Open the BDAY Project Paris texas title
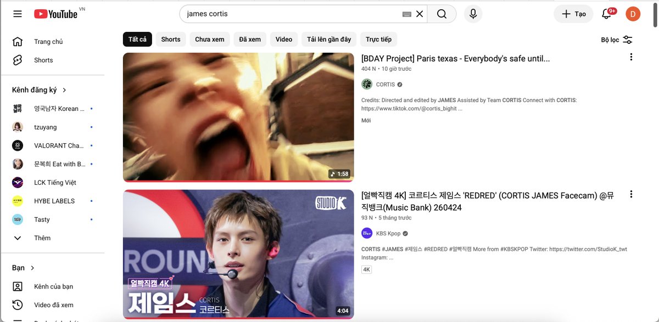659x322 pixels. [455, 58]
